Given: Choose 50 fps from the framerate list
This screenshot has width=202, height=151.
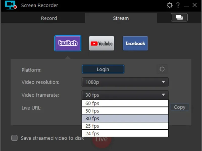Looking at the screenshot, I should click(x=125, y=111).
